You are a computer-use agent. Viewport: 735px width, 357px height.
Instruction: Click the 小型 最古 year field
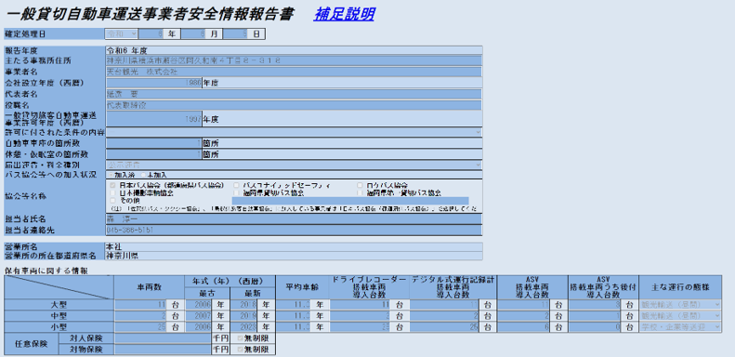pyautogui.click(x=199, y=327)
